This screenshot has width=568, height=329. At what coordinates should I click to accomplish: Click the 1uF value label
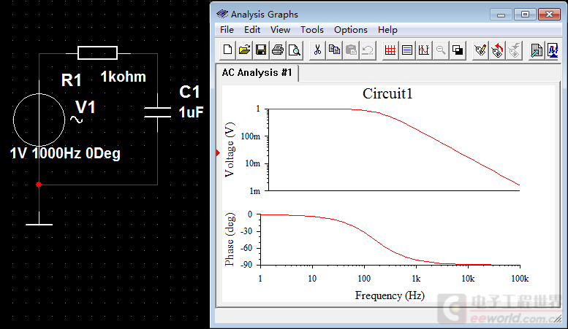(x=191, y=112)
